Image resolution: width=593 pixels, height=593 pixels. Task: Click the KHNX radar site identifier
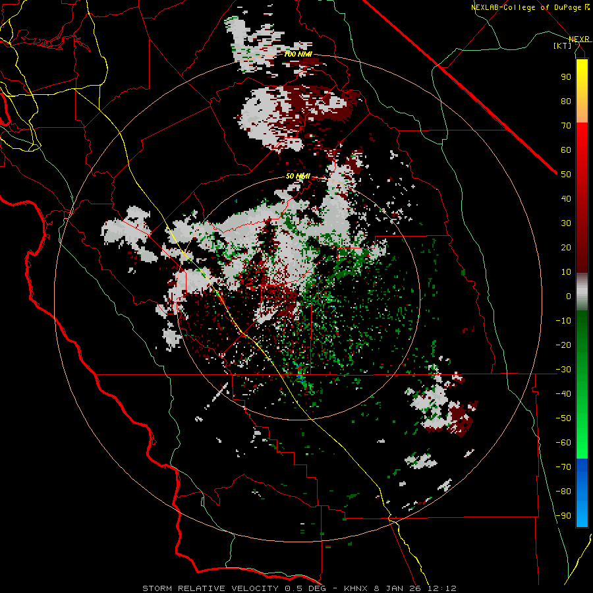(x=356, y=588)
